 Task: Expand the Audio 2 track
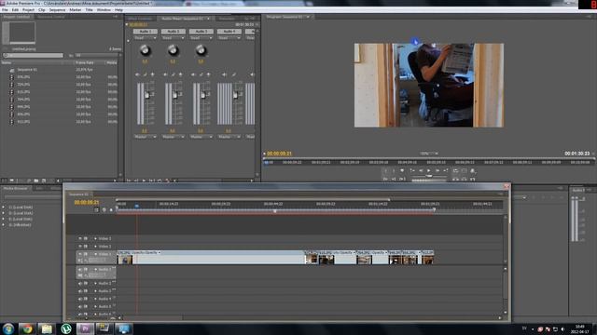(x=95, y=283)
